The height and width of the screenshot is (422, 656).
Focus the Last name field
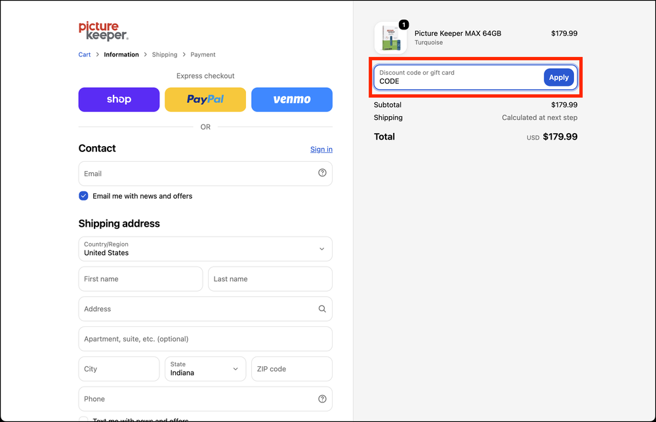point(270,279)
